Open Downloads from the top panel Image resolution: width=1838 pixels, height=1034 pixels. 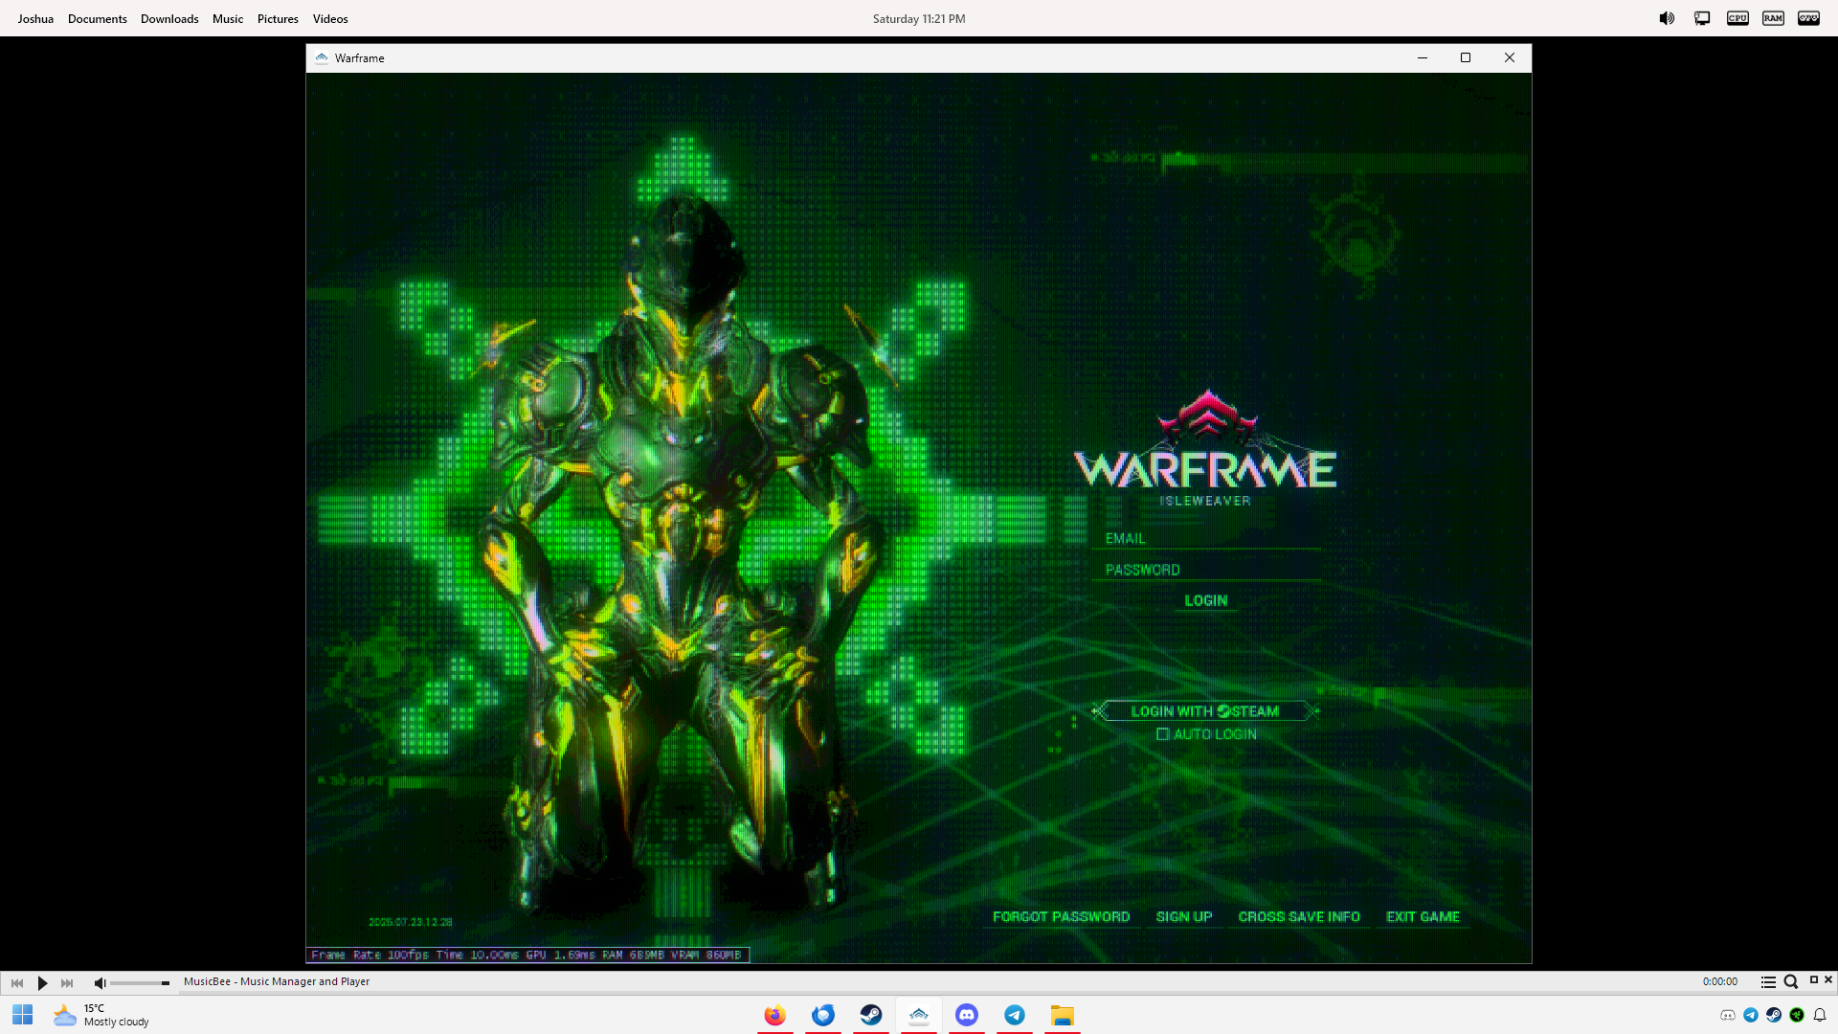point(169,18)
